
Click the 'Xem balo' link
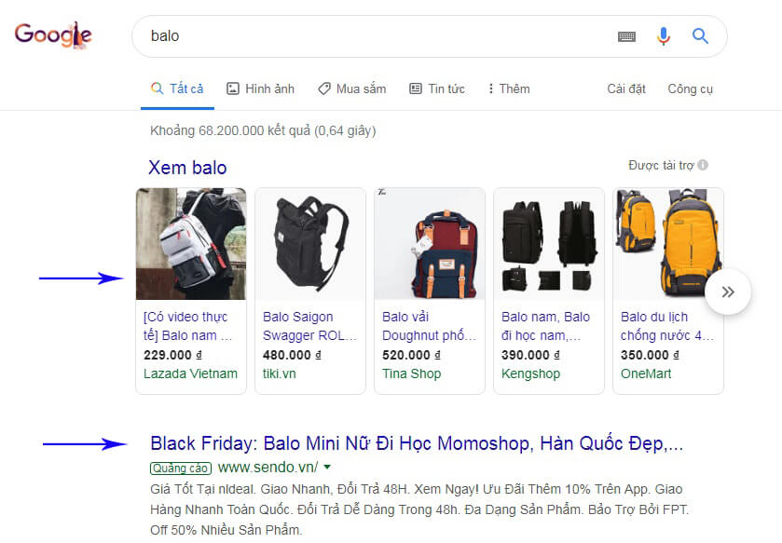pos(187,168)
